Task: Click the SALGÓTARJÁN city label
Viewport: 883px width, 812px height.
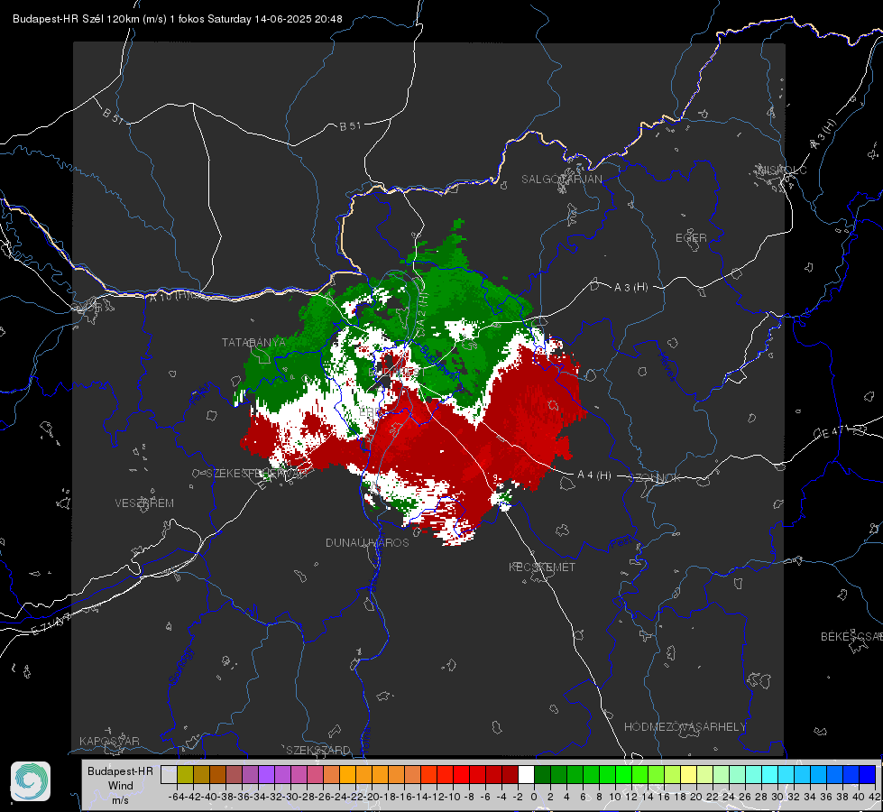Action: pyautogui.click(x=561, y=180)
